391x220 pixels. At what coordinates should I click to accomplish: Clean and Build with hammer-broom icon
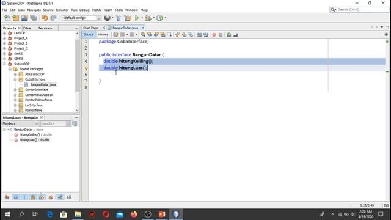128,18
